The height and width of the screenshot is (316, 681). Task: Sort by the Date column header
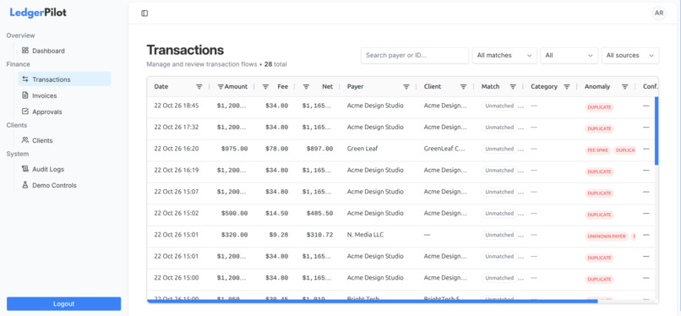tap(161, 86)
